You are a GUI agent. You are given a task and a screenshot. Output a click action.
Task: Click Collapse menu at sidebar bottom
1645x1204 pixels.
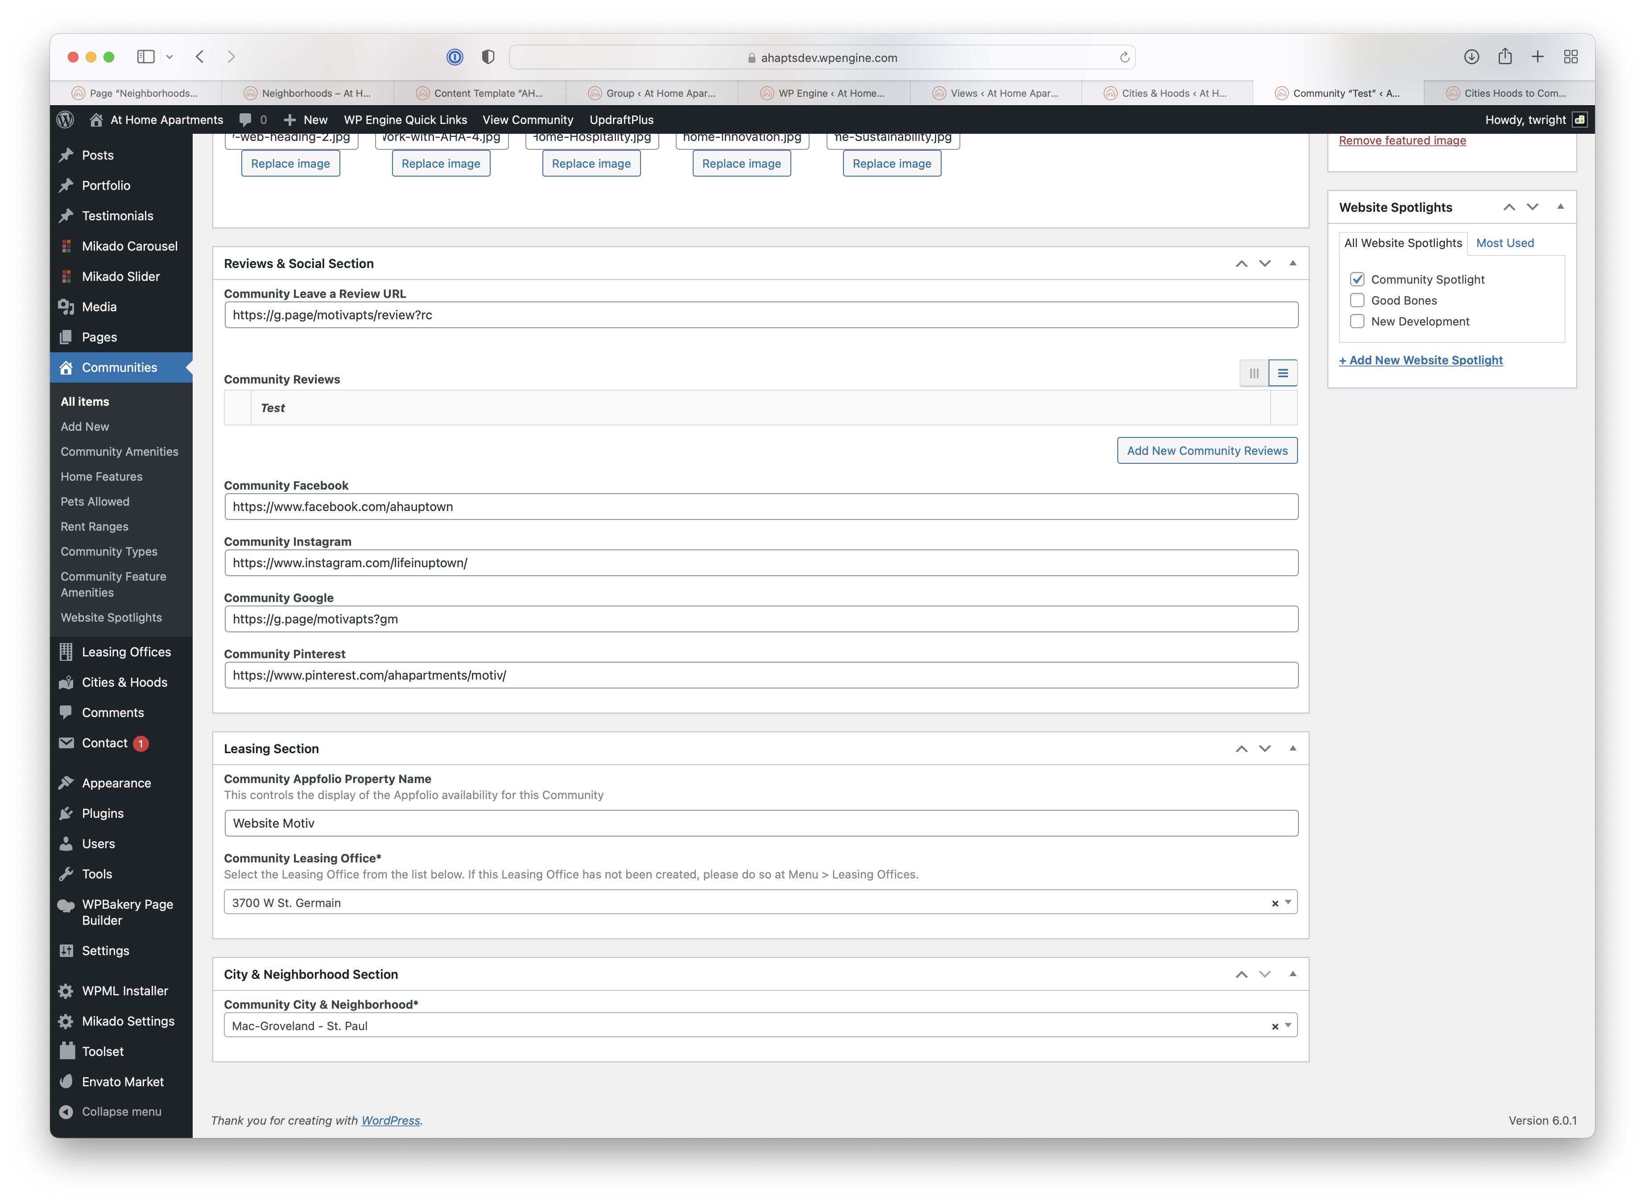[121, 1111]
